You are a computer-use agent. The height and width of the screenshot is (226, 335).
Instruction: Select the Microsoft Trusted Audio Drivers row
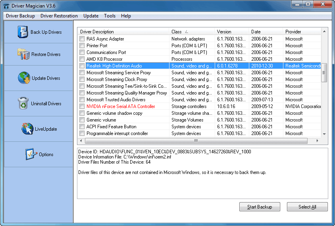[x=116, y=100]
